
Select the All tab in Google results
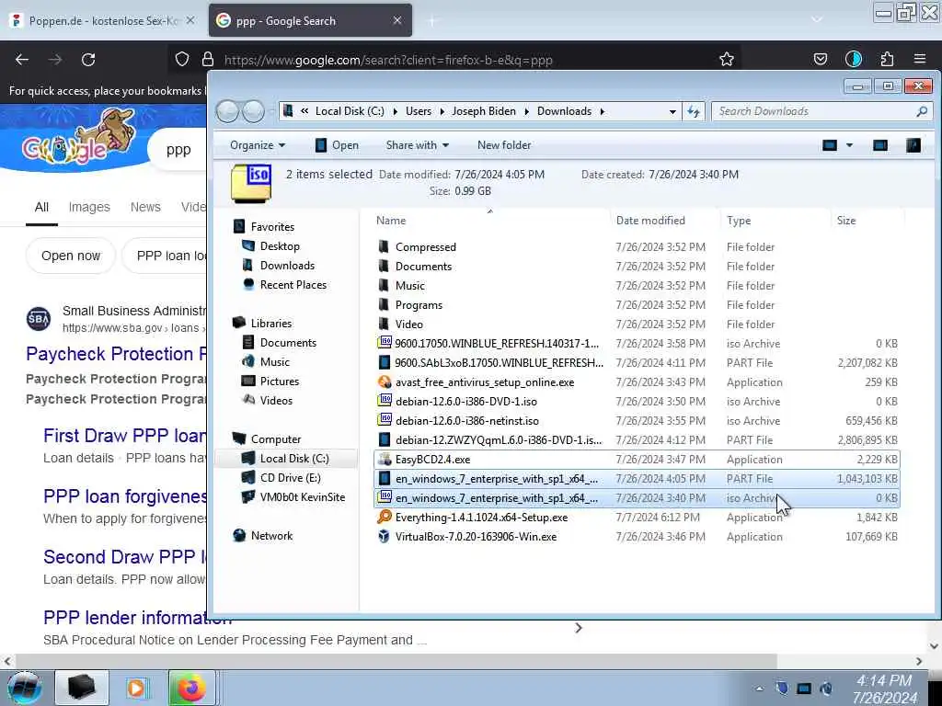pos(41,207)
